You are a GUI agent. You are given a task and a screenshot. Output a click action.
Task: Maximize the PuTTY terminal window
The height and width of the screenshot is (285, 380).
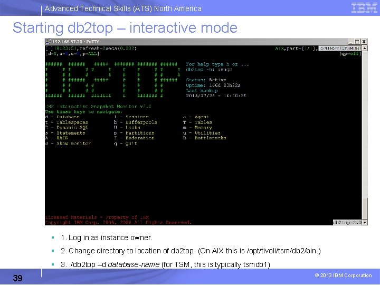357,42
